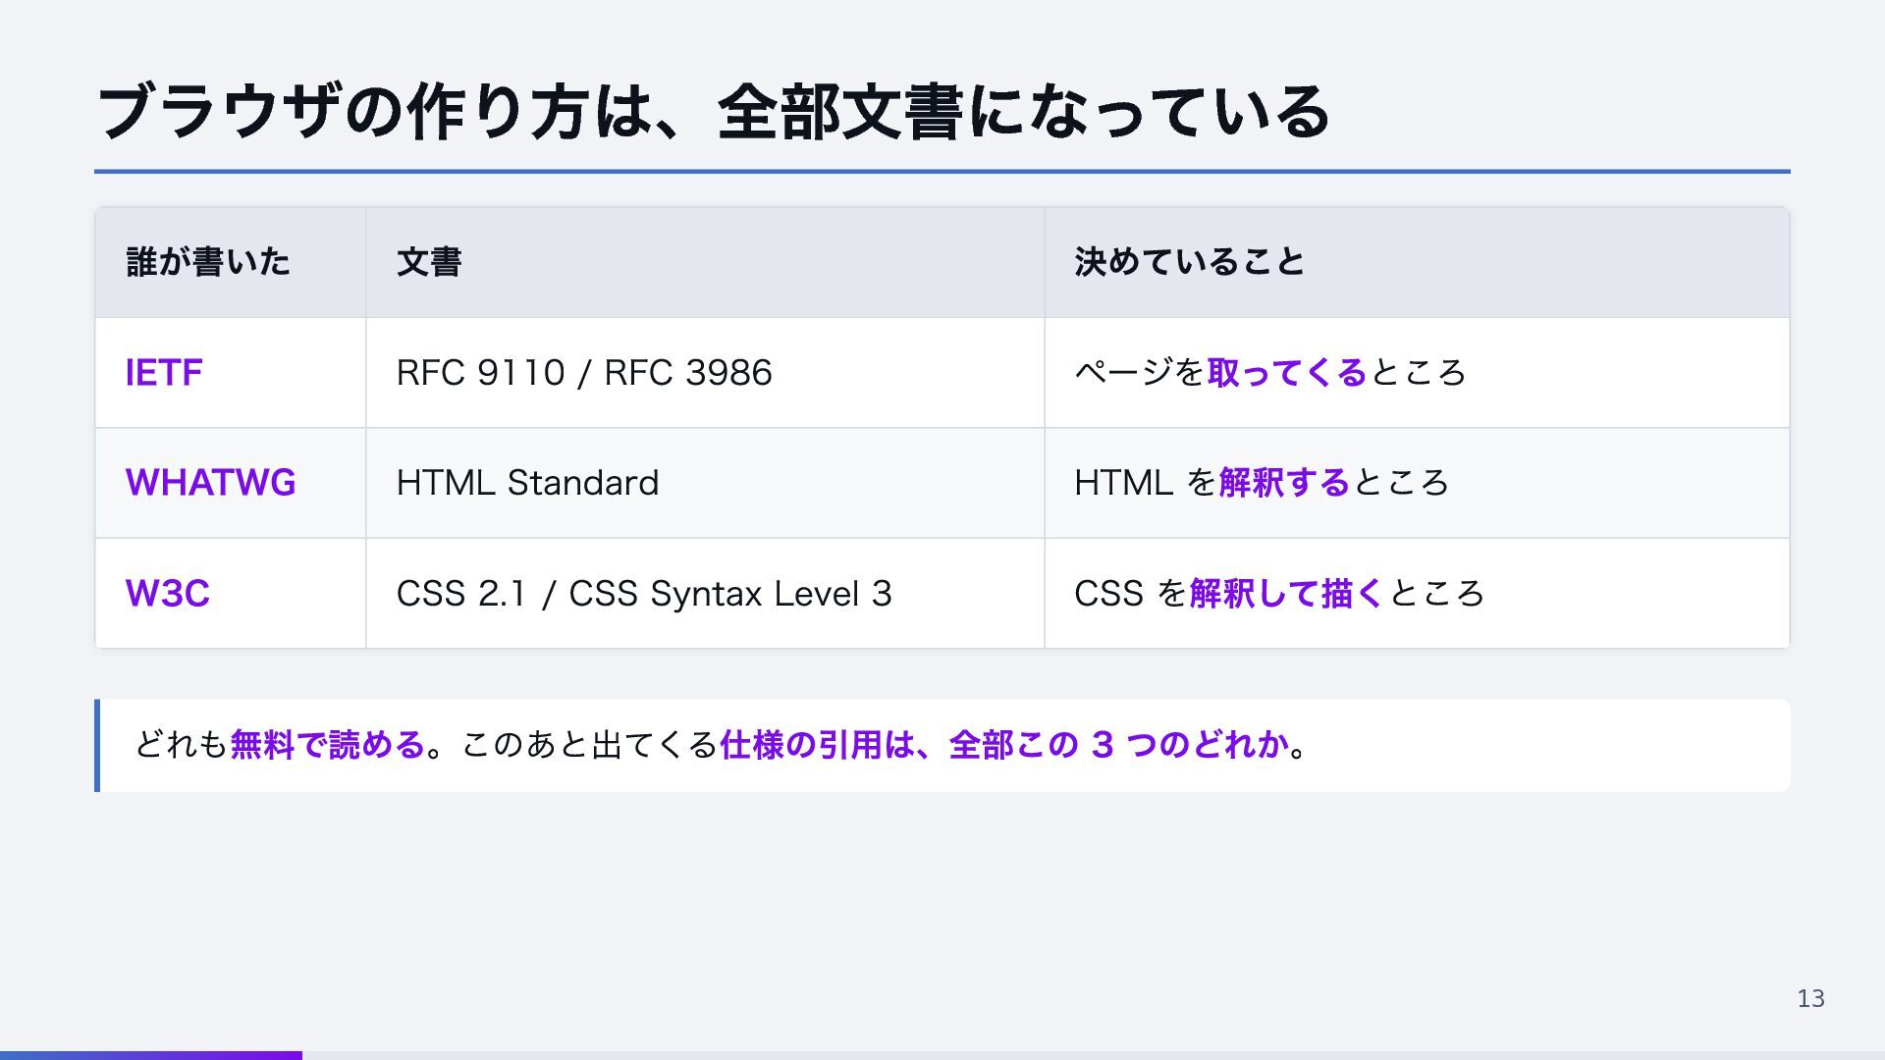Viewport: 1885px width, 1060px height.
Task: Select the IETF cell in the table
Action: coord(230,373)
